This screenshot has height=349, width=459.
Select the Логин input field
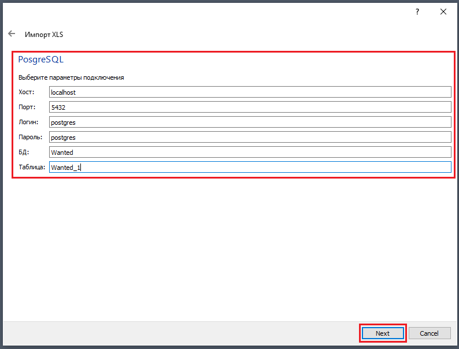250,122
